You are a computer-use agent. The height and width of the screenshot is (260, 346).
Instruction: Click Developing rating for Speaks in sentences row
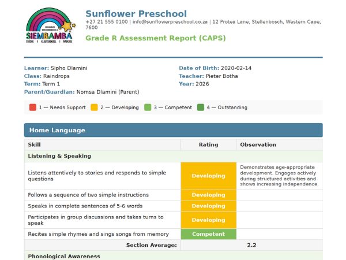click(x=209, y=206)
